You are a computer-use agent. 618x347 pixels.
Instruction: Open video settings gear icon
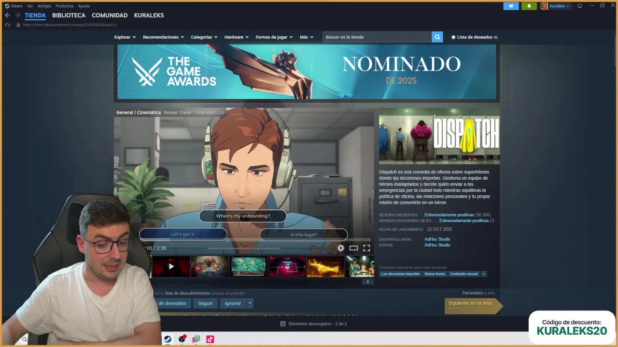pos(341,248)
